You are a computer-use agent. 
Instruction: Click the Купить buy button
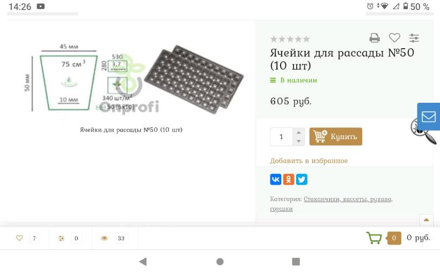pos(335,136)
